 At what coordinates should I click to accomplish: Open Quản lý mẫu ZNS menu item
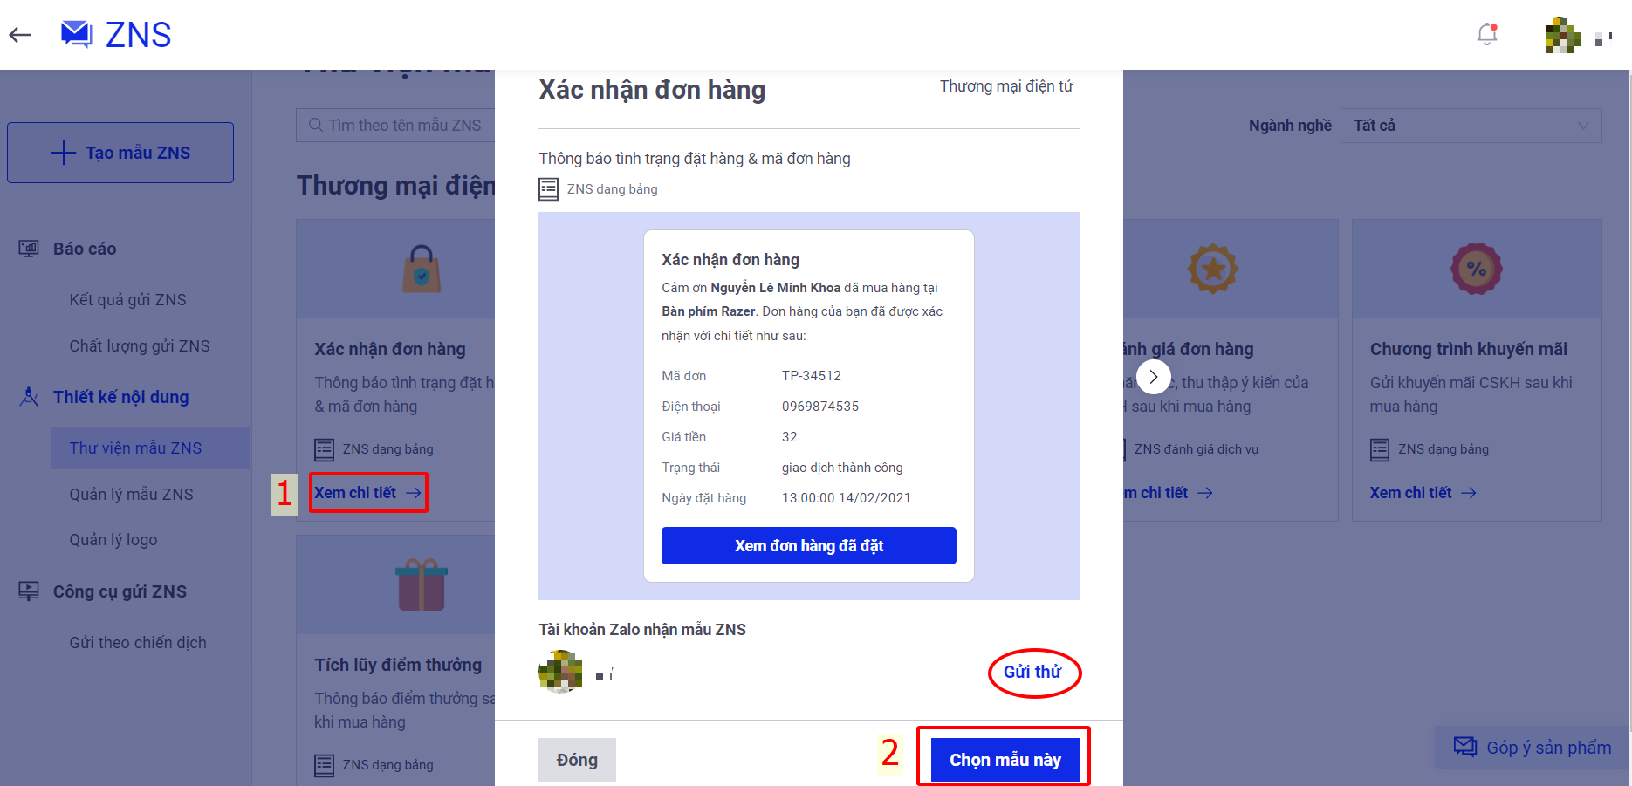click(131, 495)
